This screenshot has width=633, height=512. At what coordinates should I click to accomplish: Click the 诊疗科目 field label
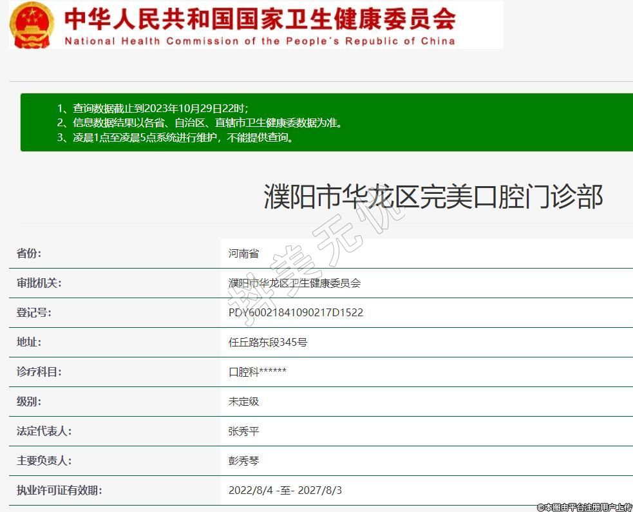coord(39,372)
